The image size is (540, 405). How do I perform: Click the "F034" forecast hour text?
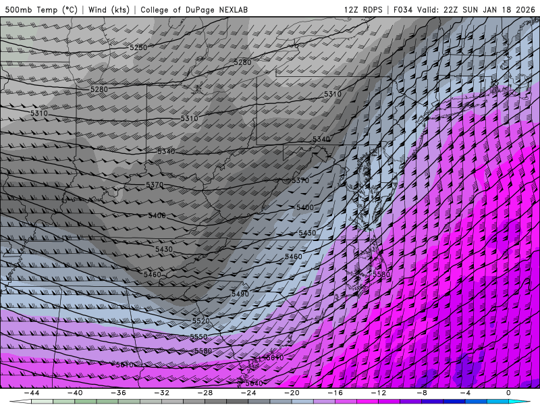[x=403, y=9]
